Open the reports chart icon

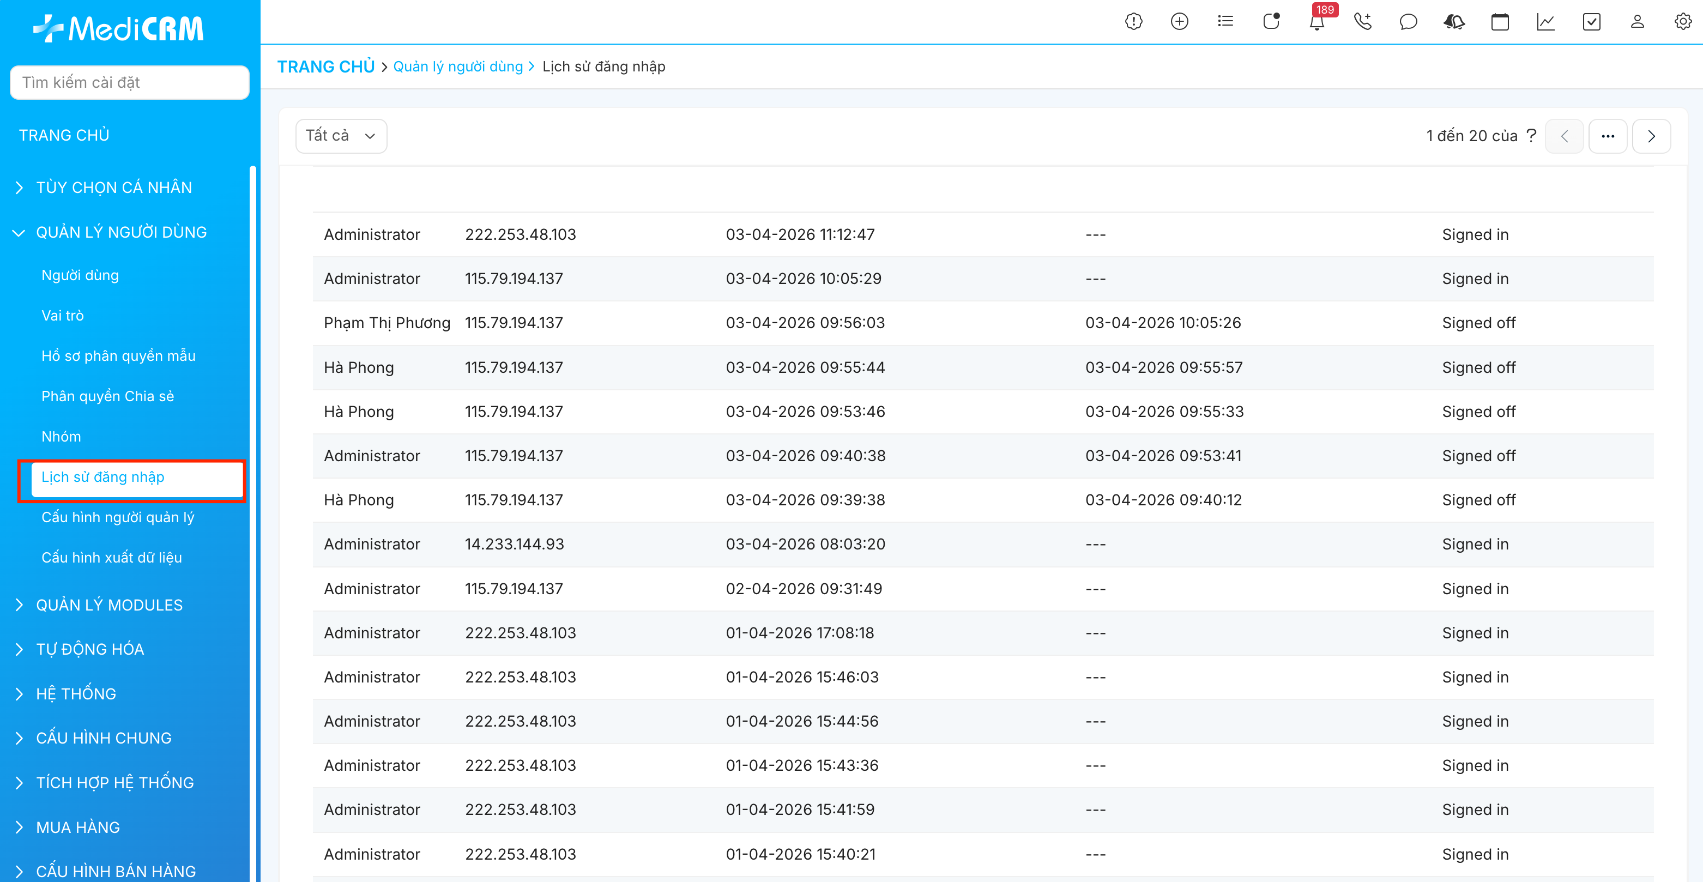tap(1545, 22)
